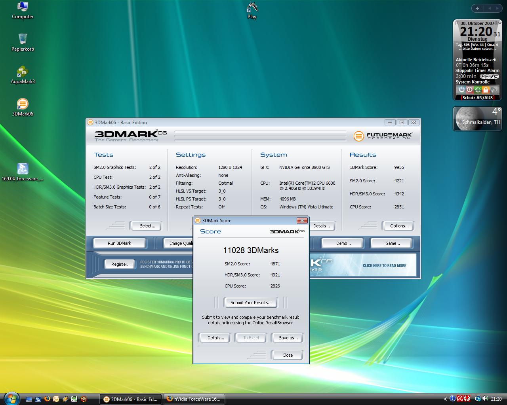Open the volume speaker tray icon
This screenshot has height=405, width=507.
coord(485,398)
